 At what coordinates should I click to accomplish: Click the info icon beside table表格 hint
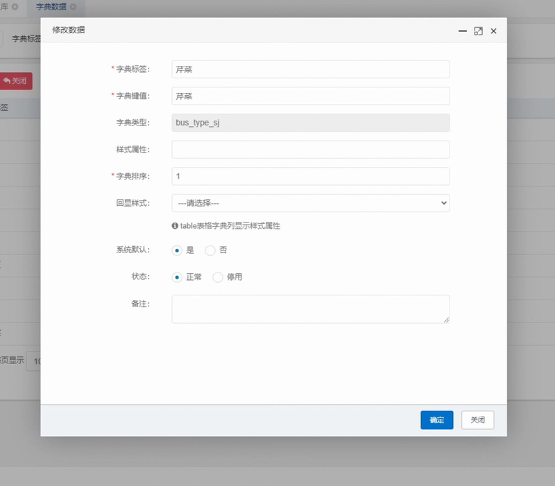point(175,226)
